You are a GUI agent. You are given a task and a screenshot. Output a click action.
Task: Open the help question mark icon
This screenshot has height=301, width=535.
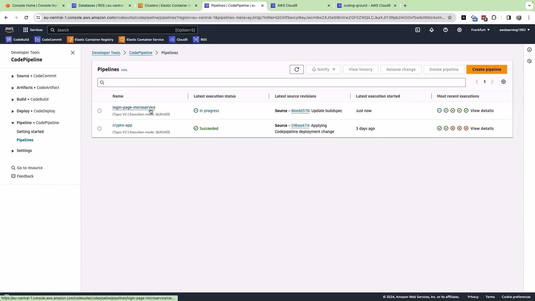[446, 30]
